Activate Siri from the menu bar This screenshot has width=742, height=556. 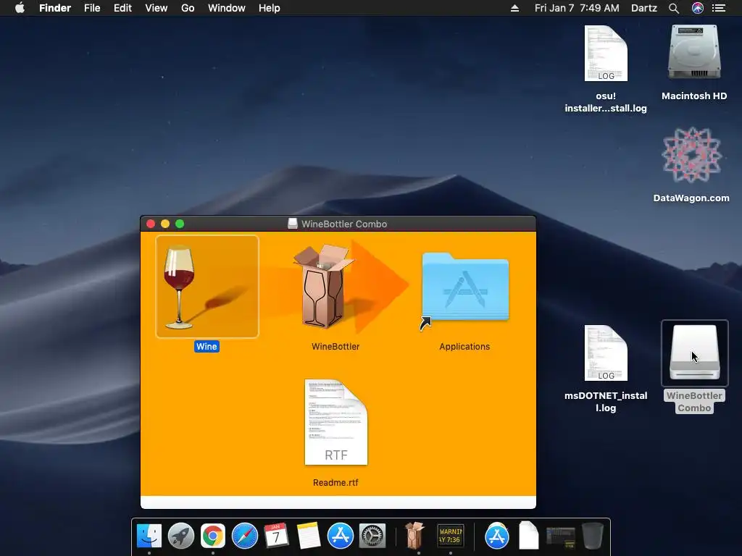698,8
